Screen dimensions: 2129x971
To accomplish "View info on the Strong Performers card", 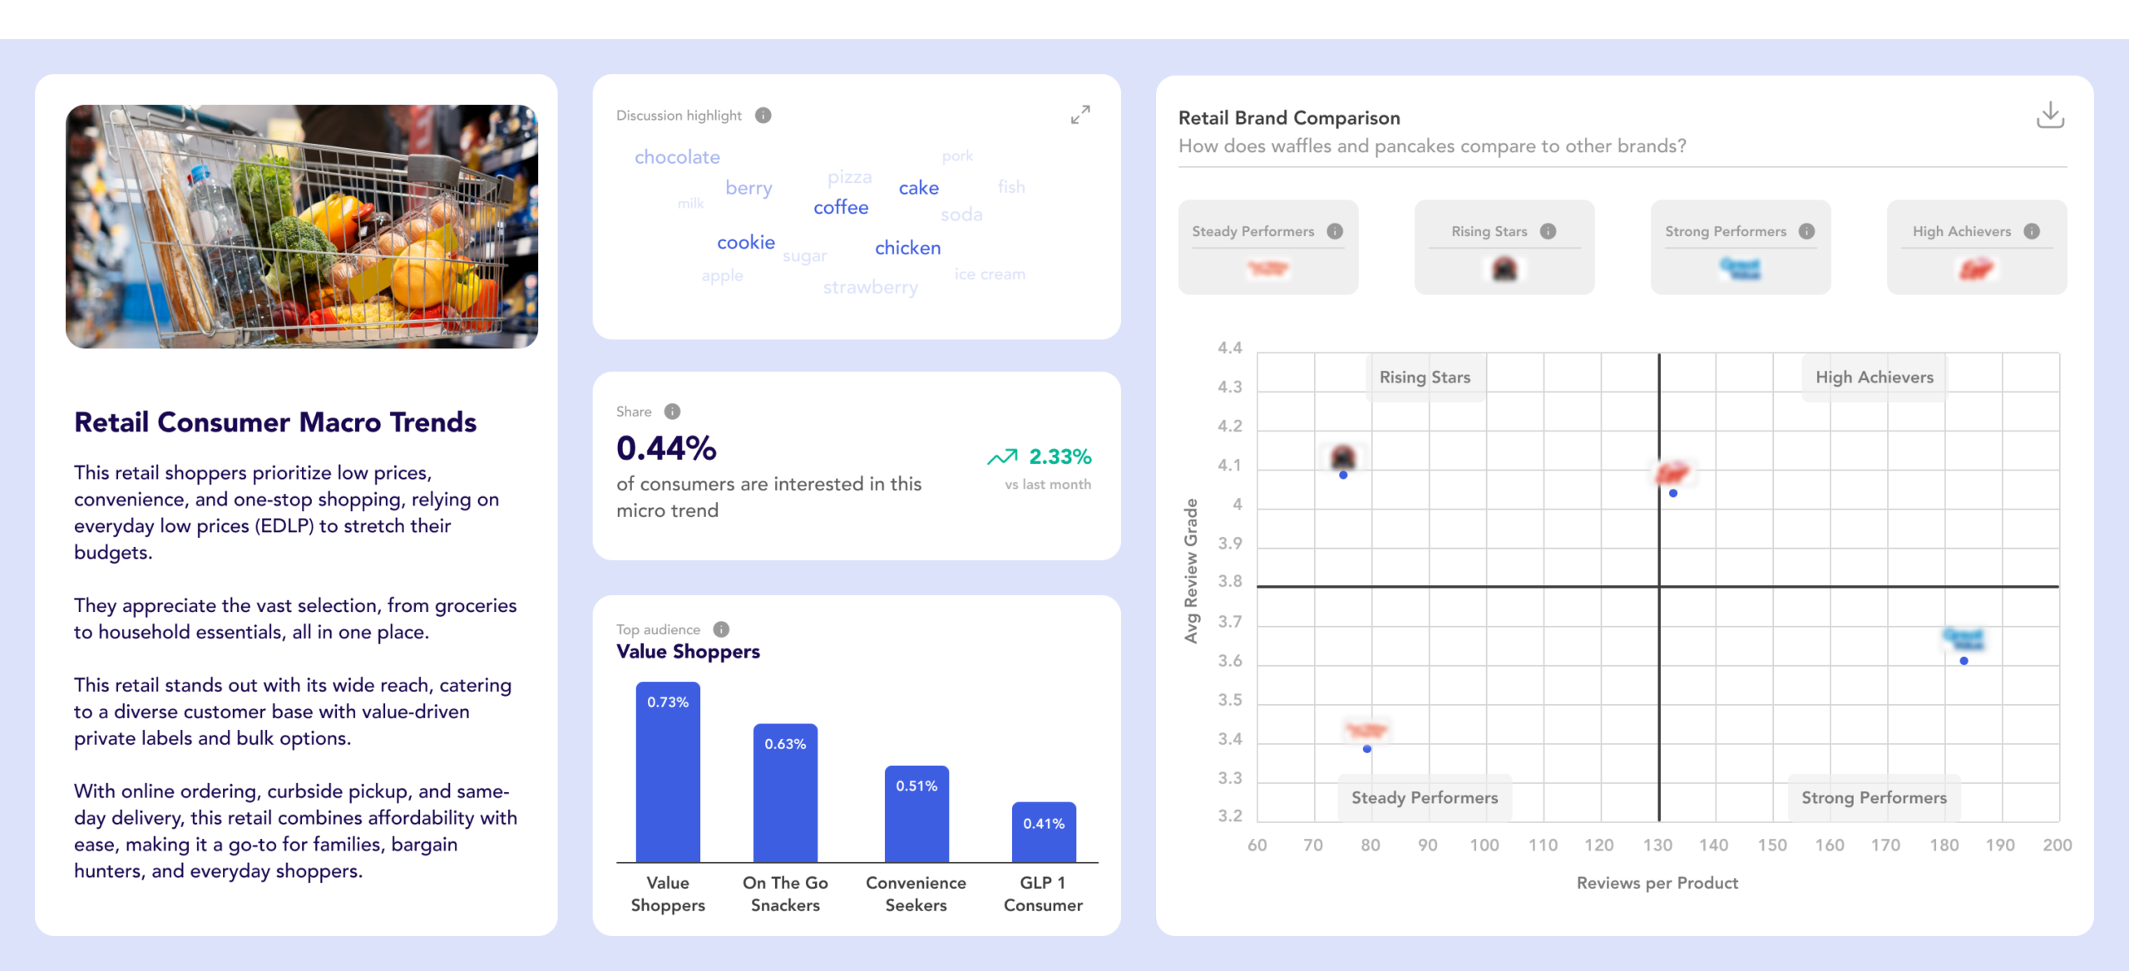I will coord(1805,232).
